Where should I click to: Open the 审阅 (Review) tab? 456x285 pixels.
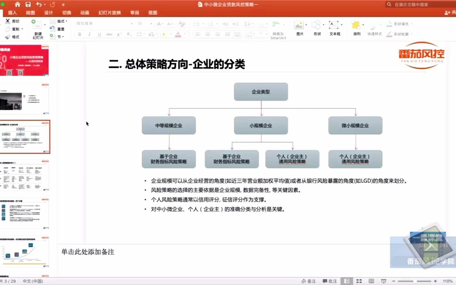click(135, 13)
